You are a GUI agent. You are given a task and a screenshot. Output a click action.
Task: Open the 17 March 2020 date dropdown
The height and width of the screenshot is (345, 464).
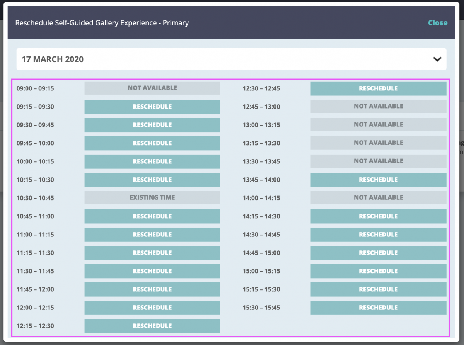(231, 59)
